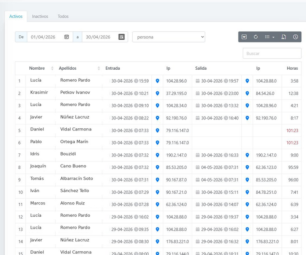
Task: Click exit IP 62.36.123.0 for Joaquín
Action: click(266, 167)
